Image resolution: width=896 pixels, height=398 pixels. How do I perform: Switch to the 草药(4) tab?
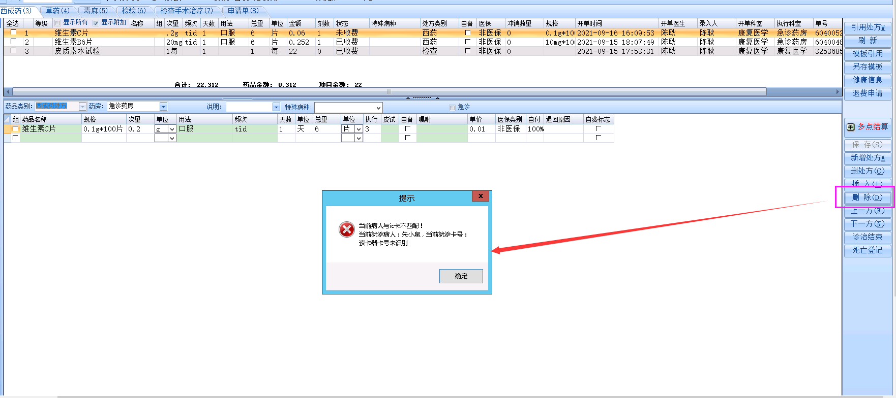[x=57, y=11]
